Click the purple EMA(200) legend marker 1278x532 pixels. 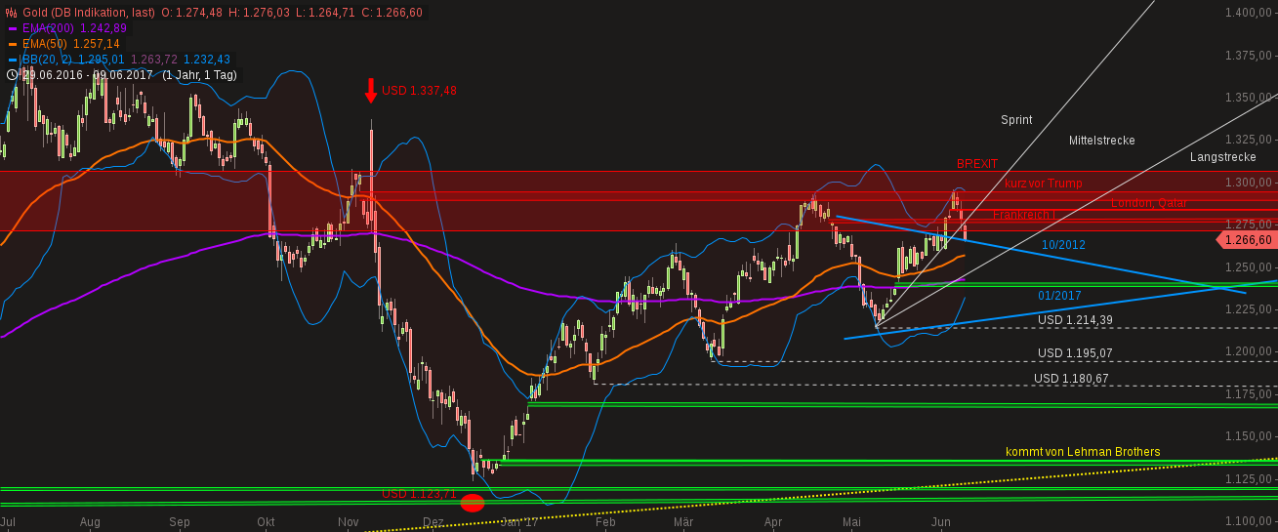click(12, 28)
